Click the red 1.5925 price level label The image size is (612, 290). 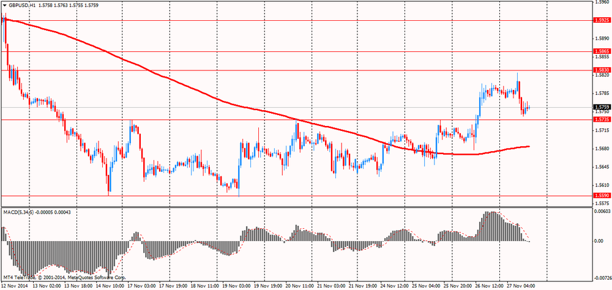pos(602,20)
